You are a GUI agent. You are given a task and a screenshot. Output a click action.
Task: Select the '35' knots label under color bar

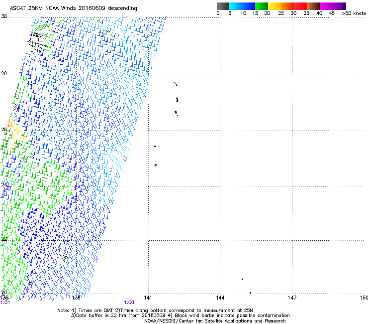306,13
